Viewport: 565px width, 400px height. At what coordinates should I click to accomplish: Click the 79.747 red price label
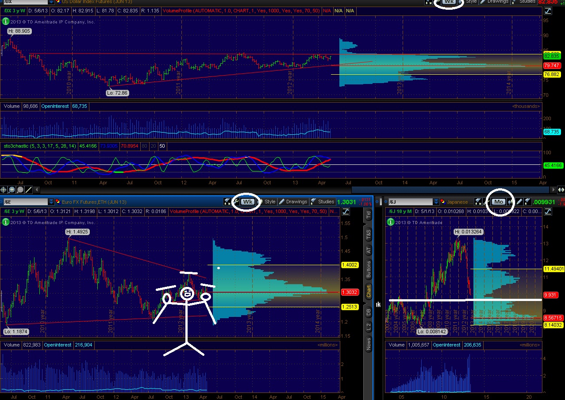tap(552, 66)
